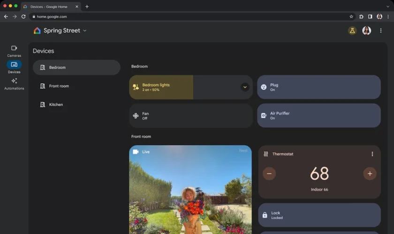This screenshot has height=234, width=394.
Task: Open the Chrome three-dot menu
Action: point(388,16)
